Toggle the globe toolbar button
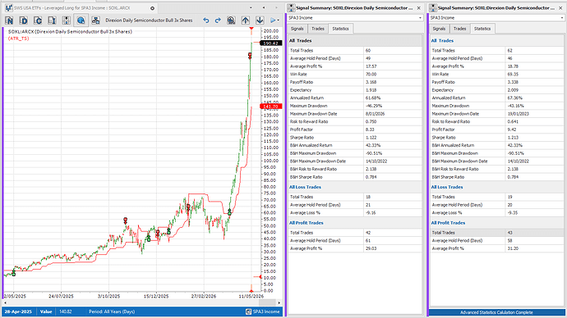The image size is (567, 318). point(81,20)
